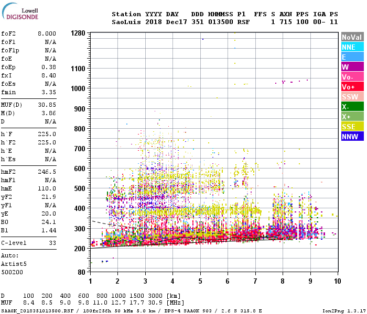The image size is (367, 314).
Task: Click the 80 km height axis label
Action: pos(81,273)
